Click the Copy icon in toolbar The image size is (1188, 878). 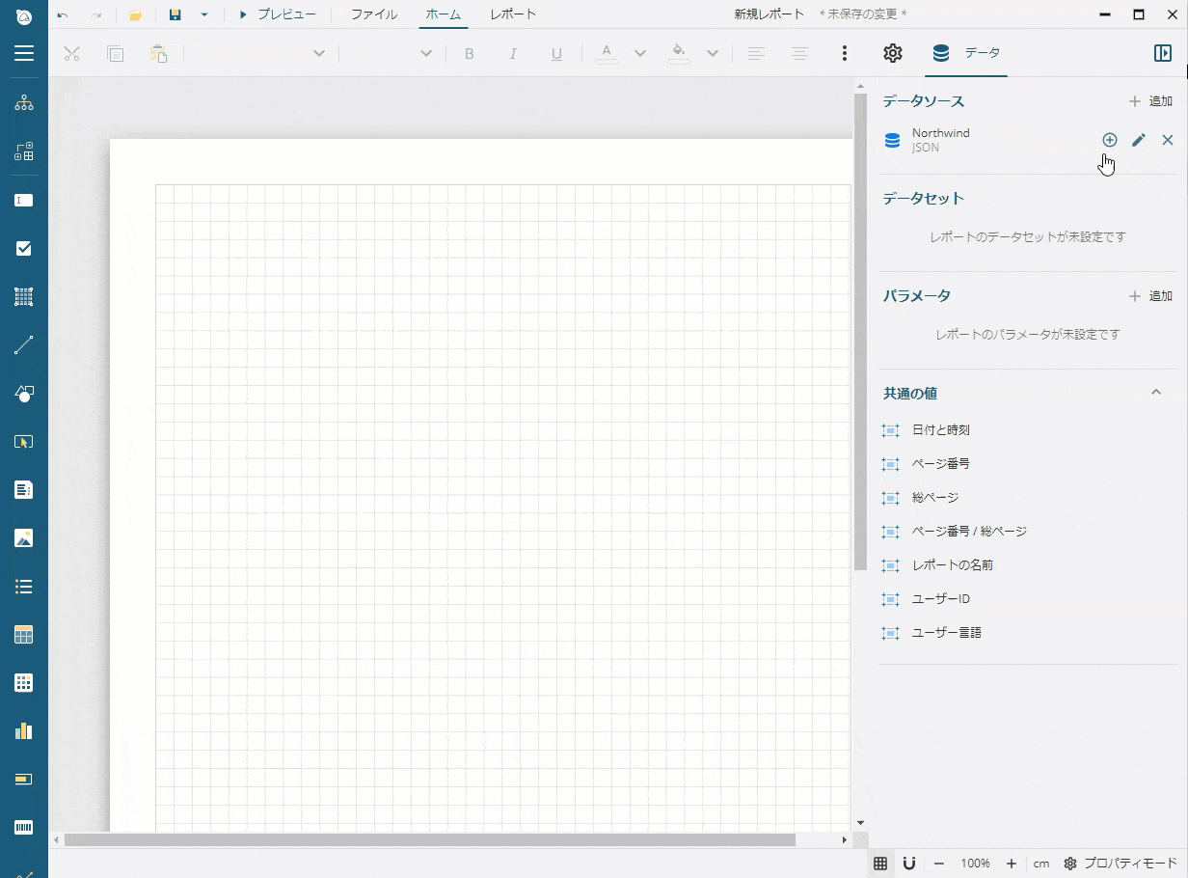click(116, 54)
